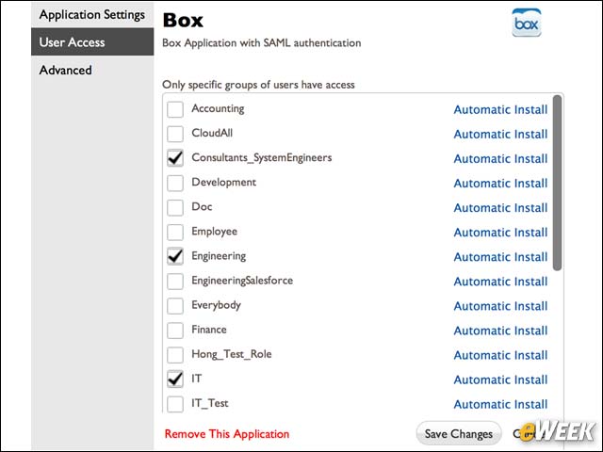Click the Save Changes button
603x452 pixels.
click(459, 434)
